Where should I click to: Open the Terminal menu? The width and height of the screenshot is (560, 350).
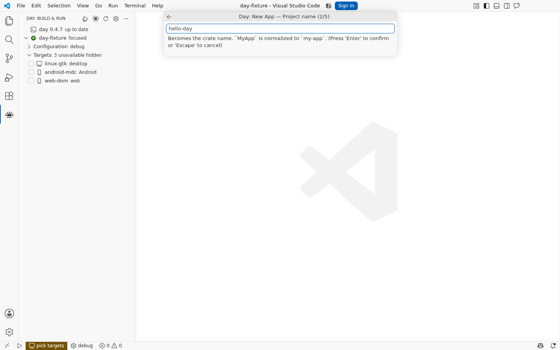pos(135,6)
